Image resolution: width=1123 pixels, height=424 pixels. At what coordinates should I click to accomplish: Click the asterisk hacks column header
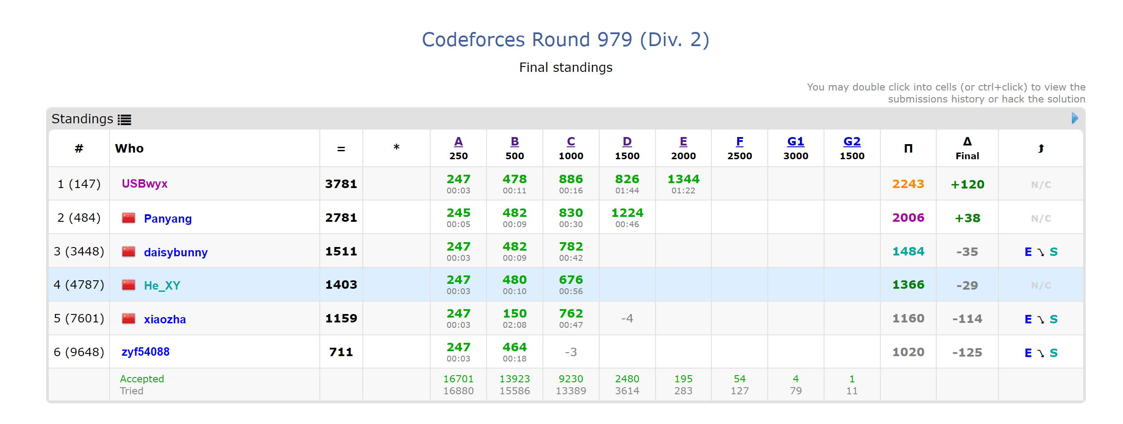(397, 147)
